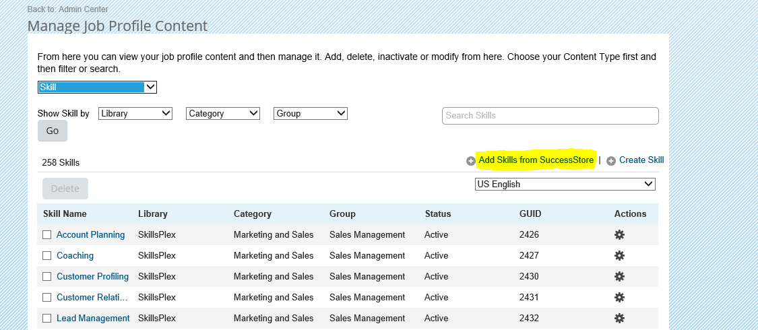Click the Manage Job Profile Content heading
The height and width of the screenshot is (330, 758).
[117, 26]
